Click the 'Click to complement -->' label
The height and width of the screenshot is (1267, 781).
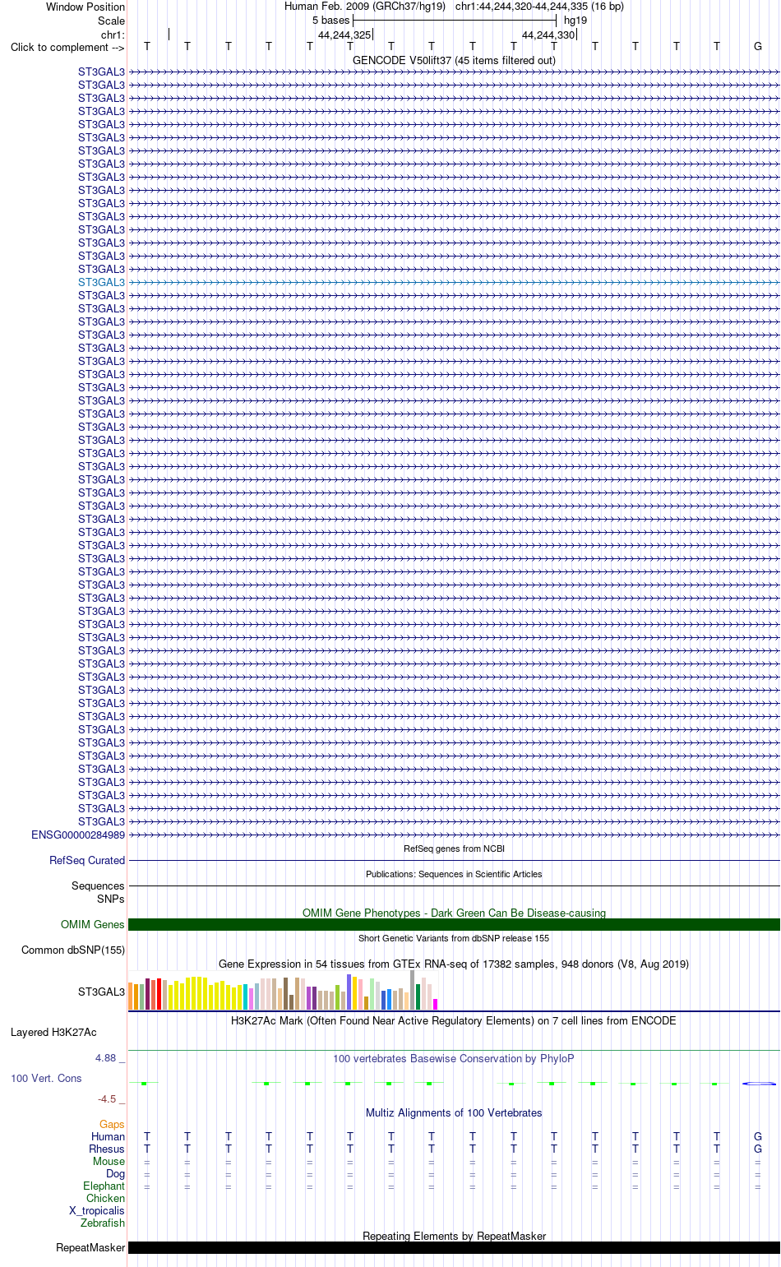(x=67, y=47)
